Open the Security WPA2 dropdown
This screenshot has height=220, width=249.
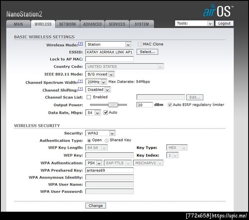100,133
